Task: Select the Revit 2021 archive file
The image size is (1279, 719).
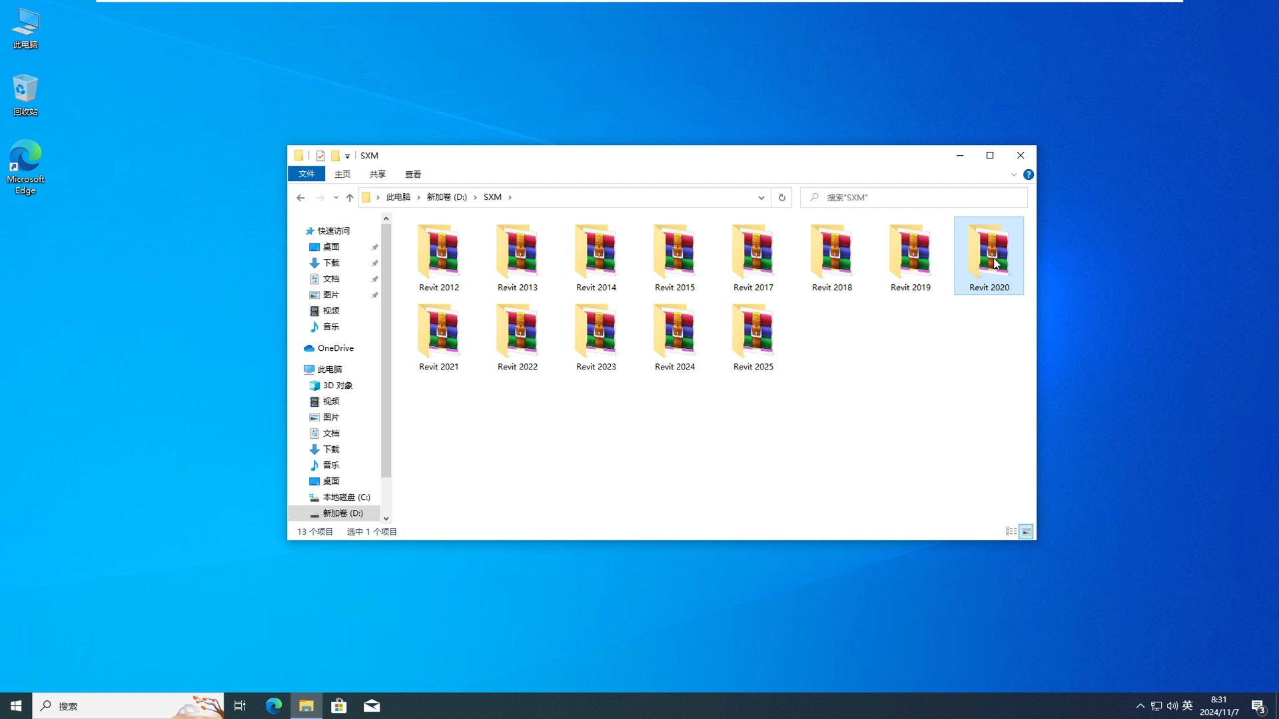Action: pyautogui.click(x=438, y=337)
